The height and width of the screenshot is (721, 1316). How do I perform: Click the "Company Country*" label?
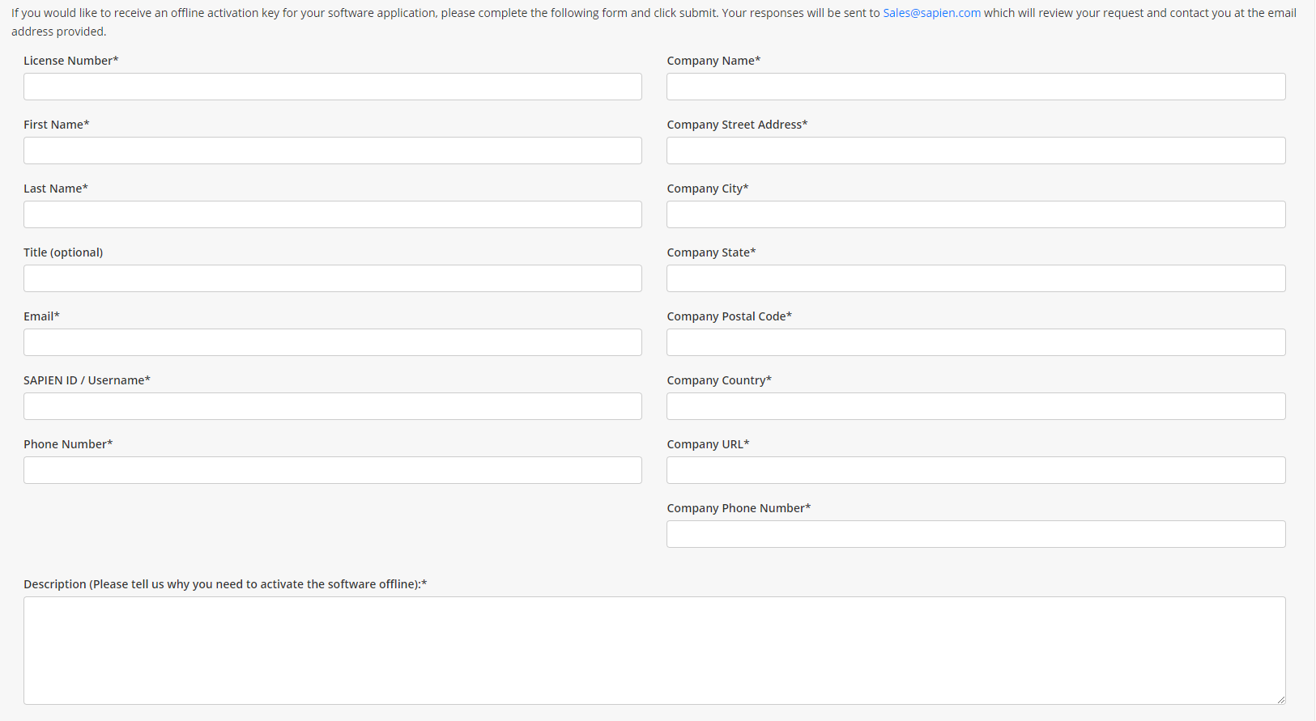(719, 380)
